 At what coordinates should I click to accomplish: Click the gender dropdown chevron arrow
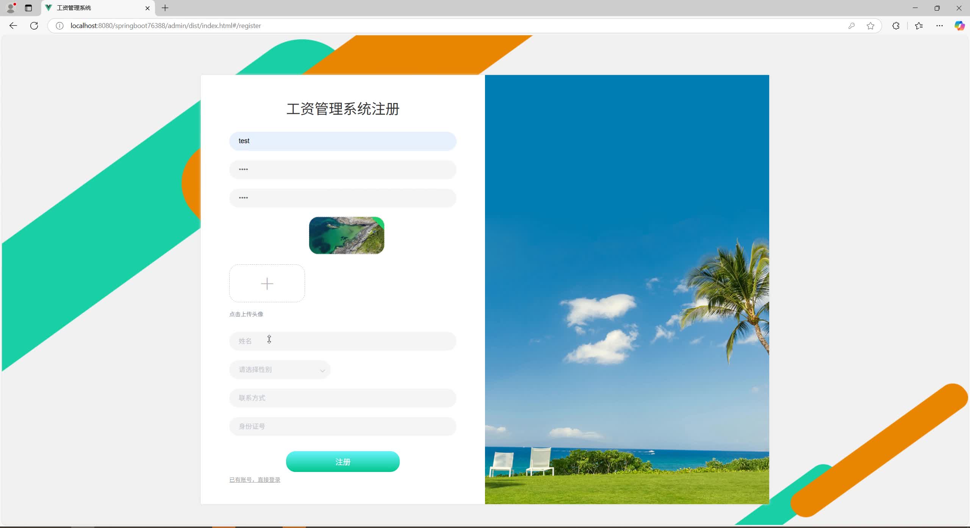pos(322,370)
